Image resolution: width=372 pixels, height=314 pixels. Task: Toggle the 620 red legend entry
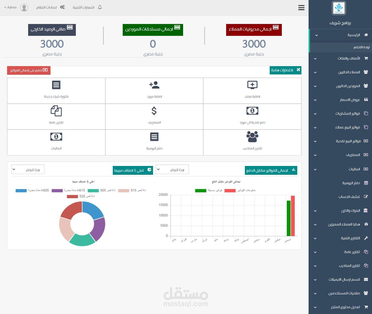pyautogui.click(x=81, y=197)
